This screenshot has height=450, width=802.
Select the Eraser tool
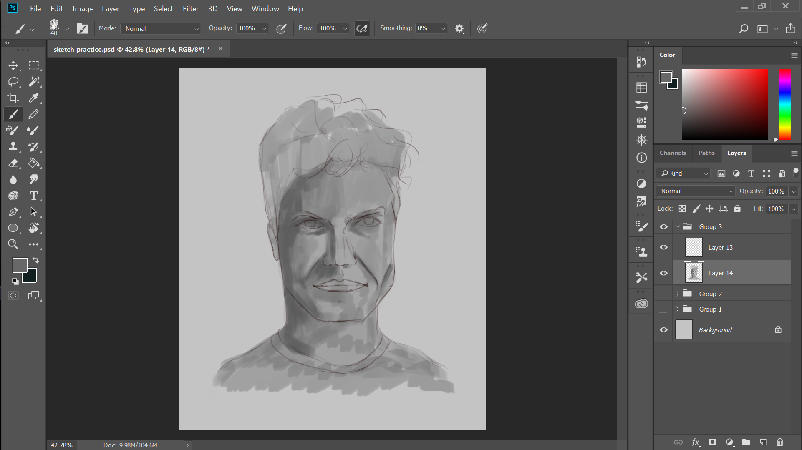tap(13, 163)
